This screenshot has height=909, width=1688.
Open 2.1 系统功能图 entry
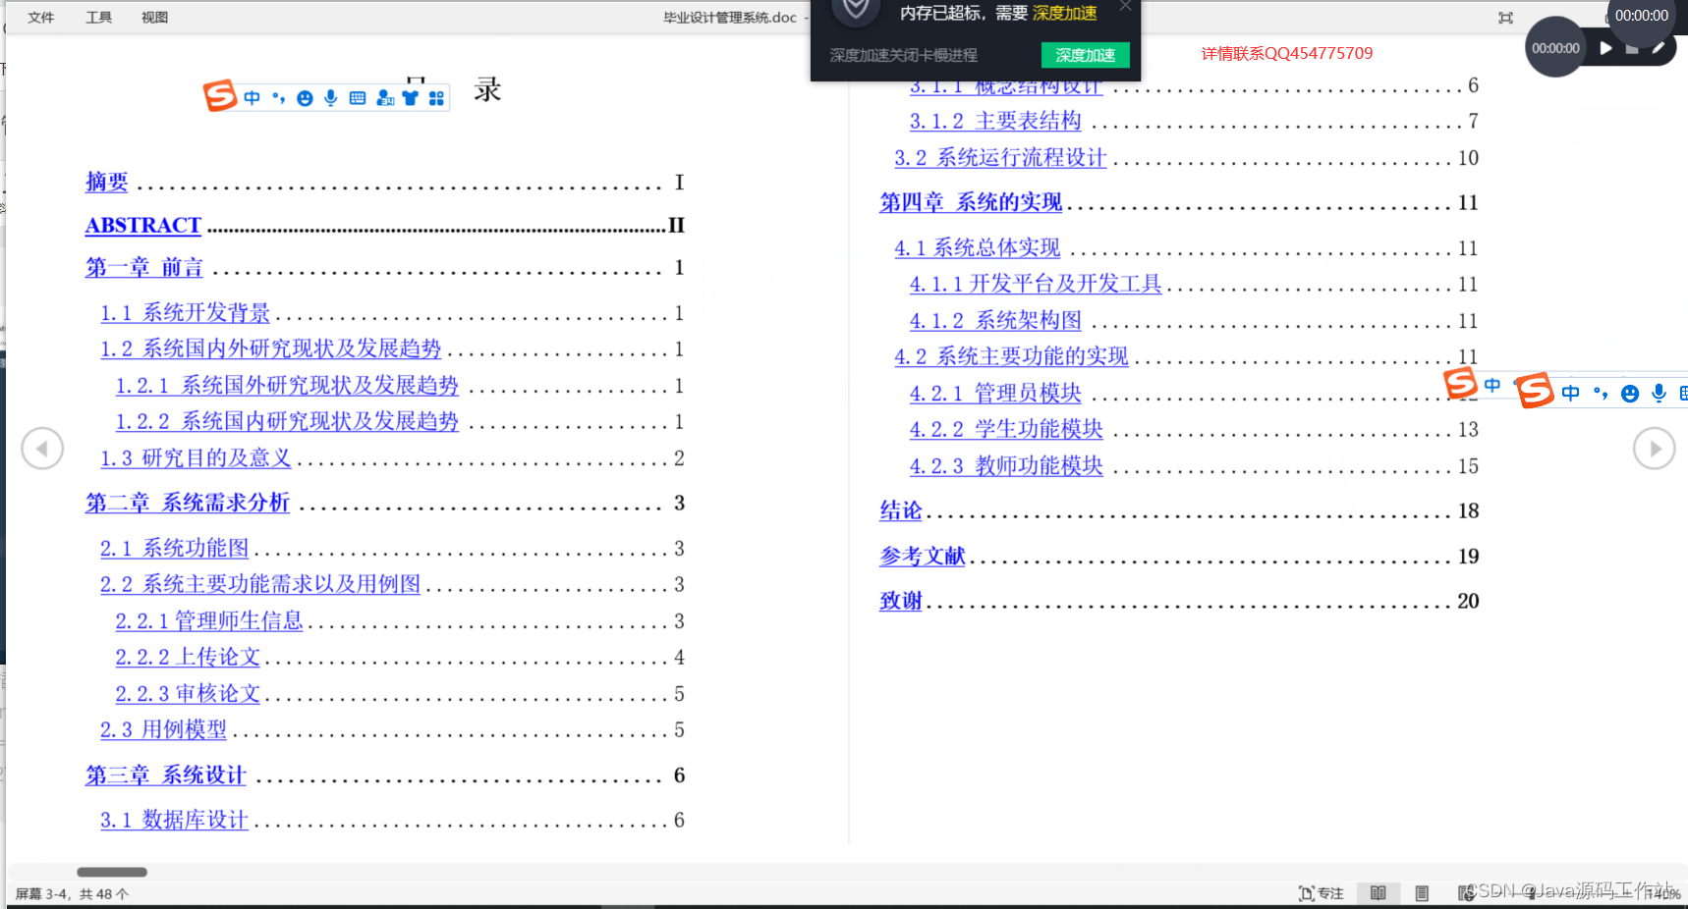point(174,548)
